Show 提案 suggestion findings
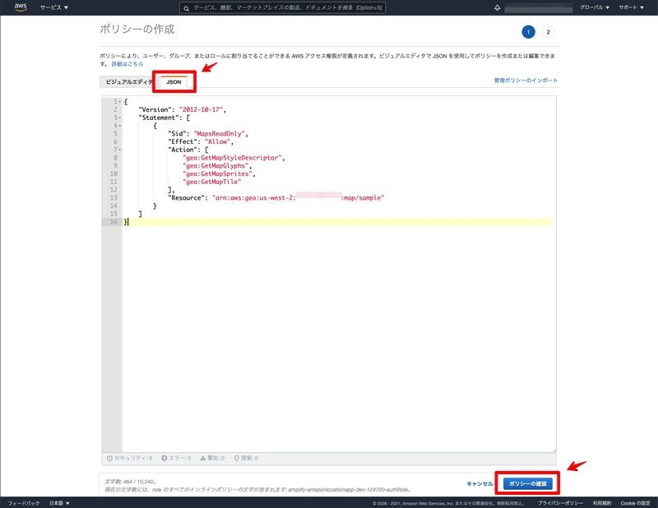The width and height of the screenshot is (658, 508). 246,458
